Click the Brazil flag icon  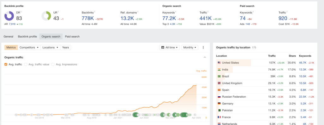pos(219,76)
